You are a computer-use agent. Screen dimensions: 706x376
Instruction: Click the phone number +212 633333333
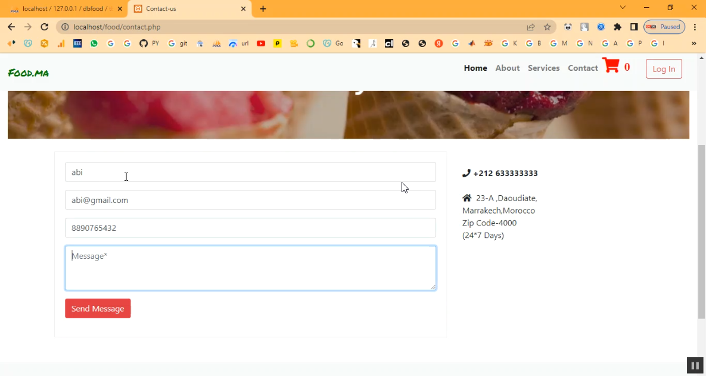coord(505,173)
